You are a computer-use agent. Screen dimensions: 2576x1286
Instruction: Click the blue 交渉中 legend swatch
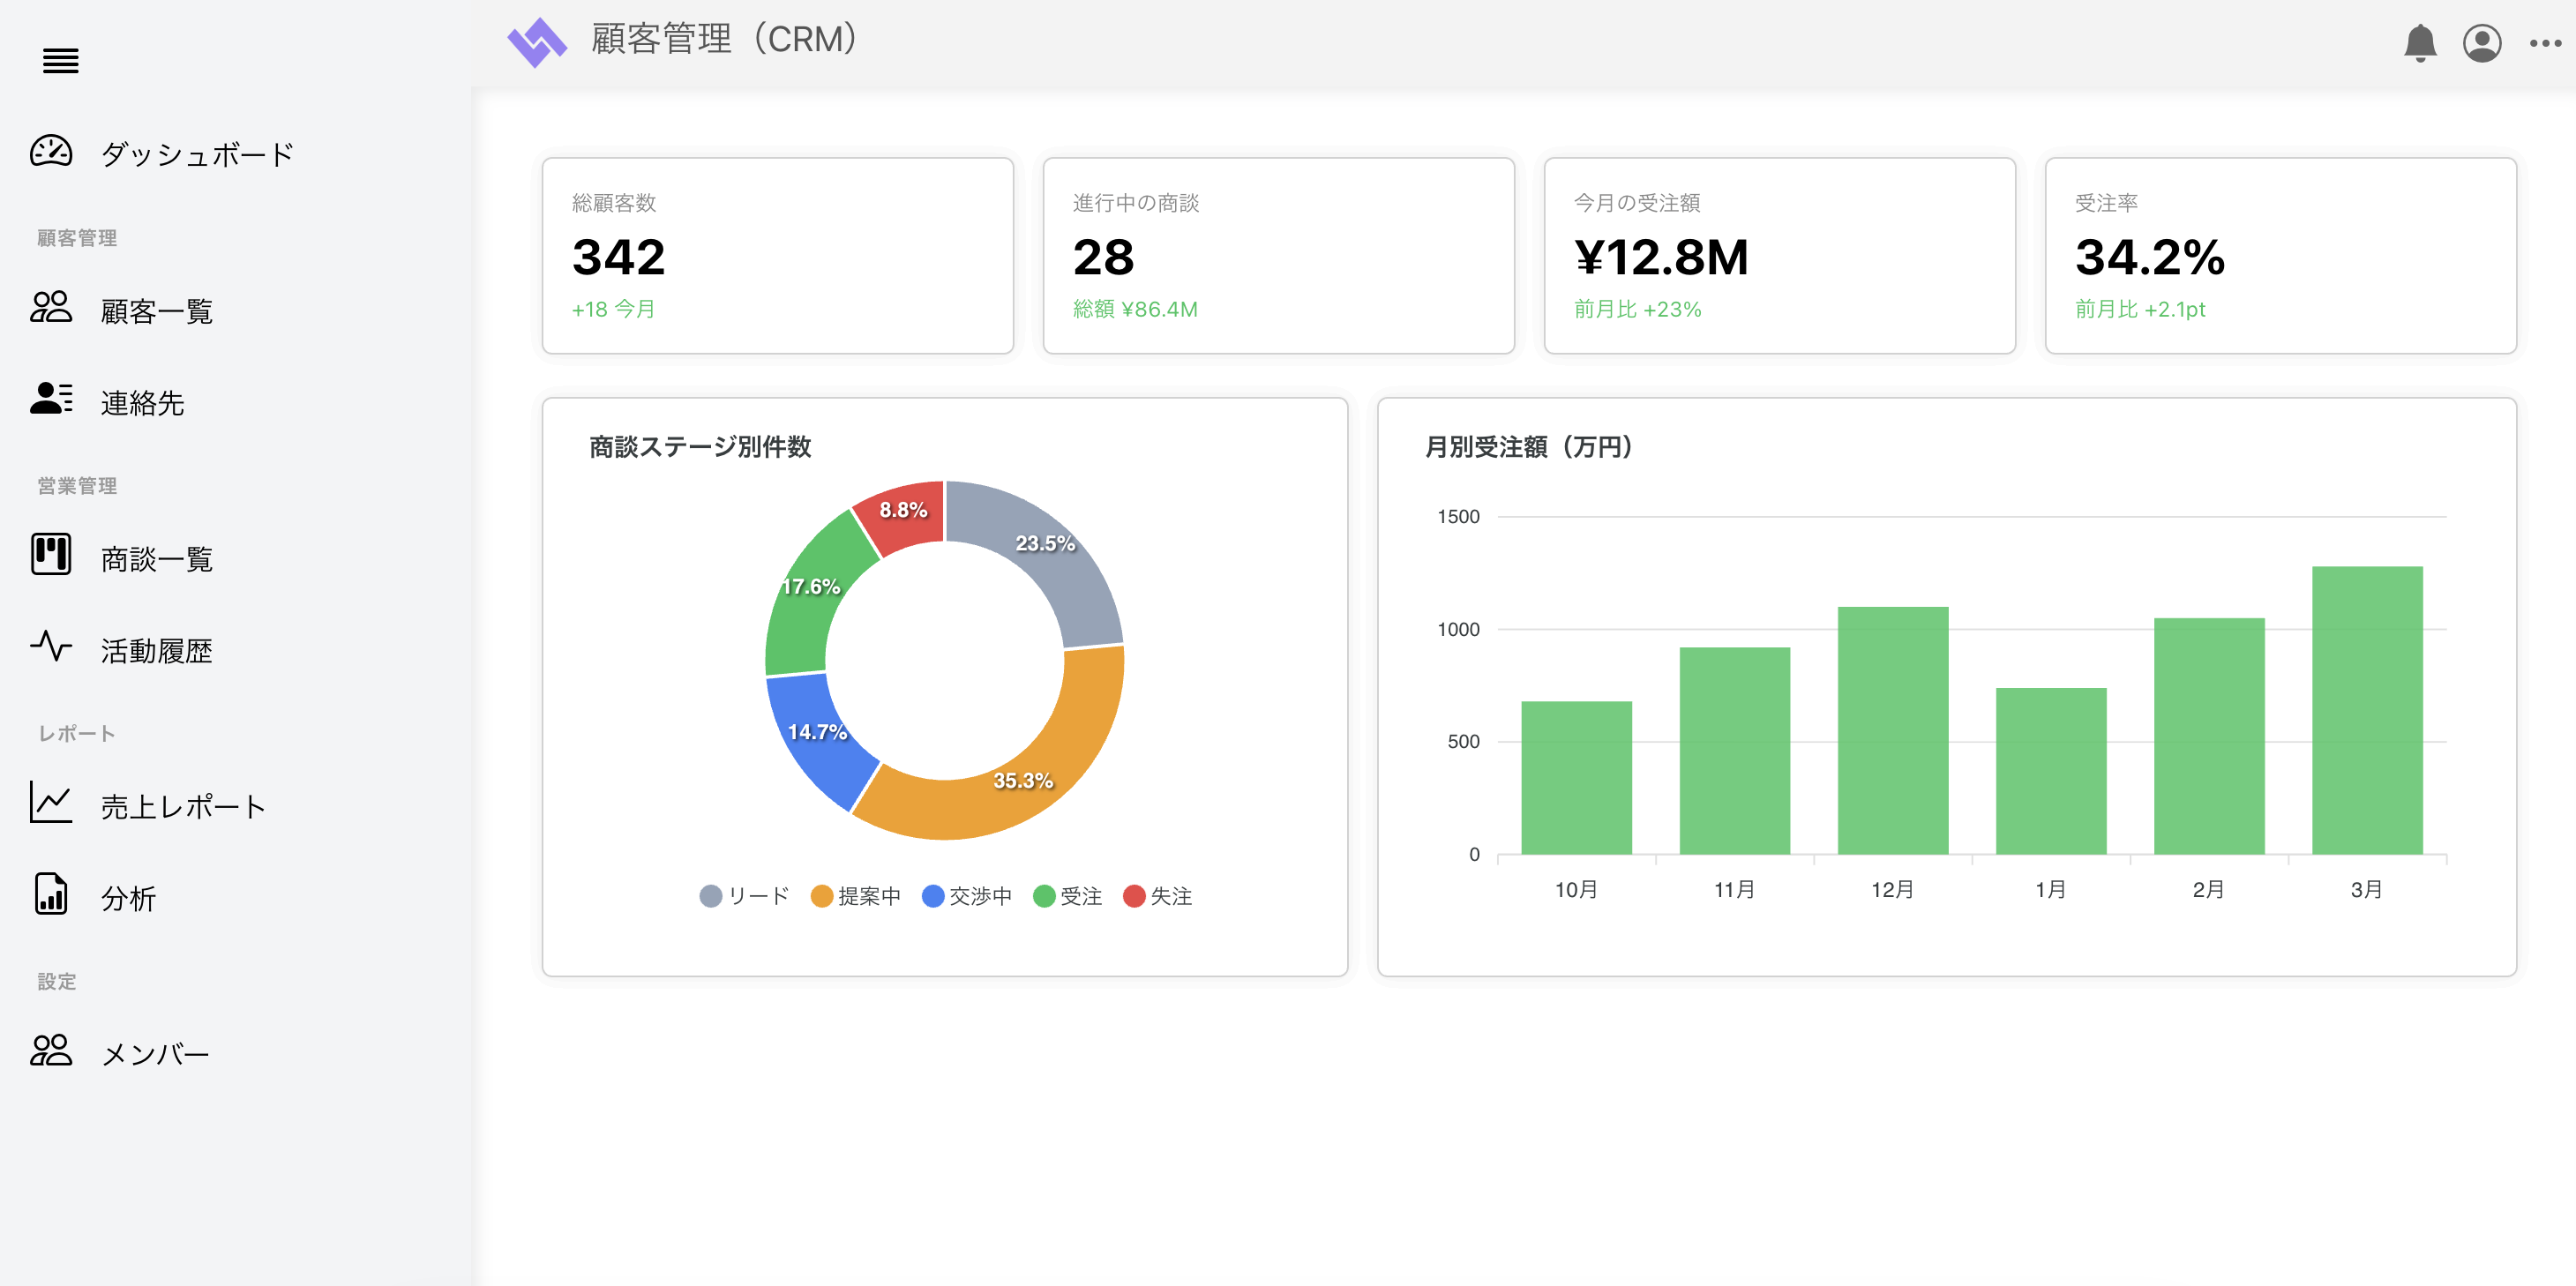(932, 896)
